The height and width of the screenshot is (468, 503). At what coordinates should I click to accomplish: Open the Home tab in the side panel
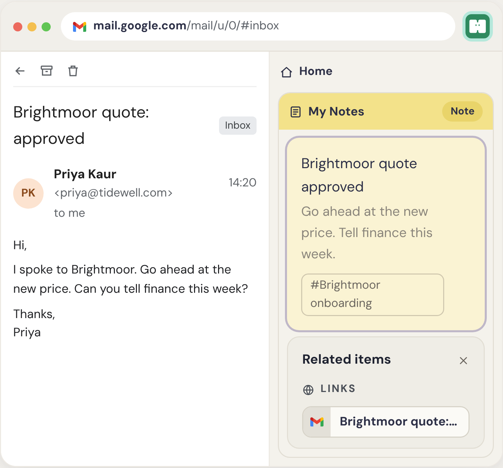coord(307,71)
